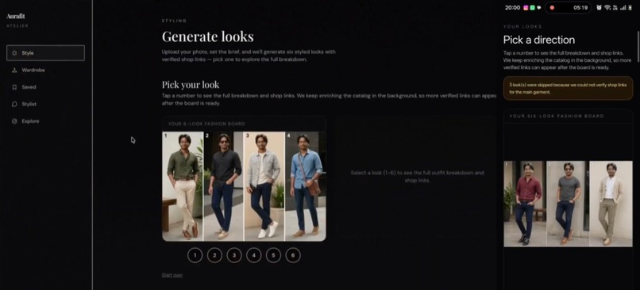Tap the Instagram notification icon in phone status bar
The image size is (640, 290).
click(526, 8)
